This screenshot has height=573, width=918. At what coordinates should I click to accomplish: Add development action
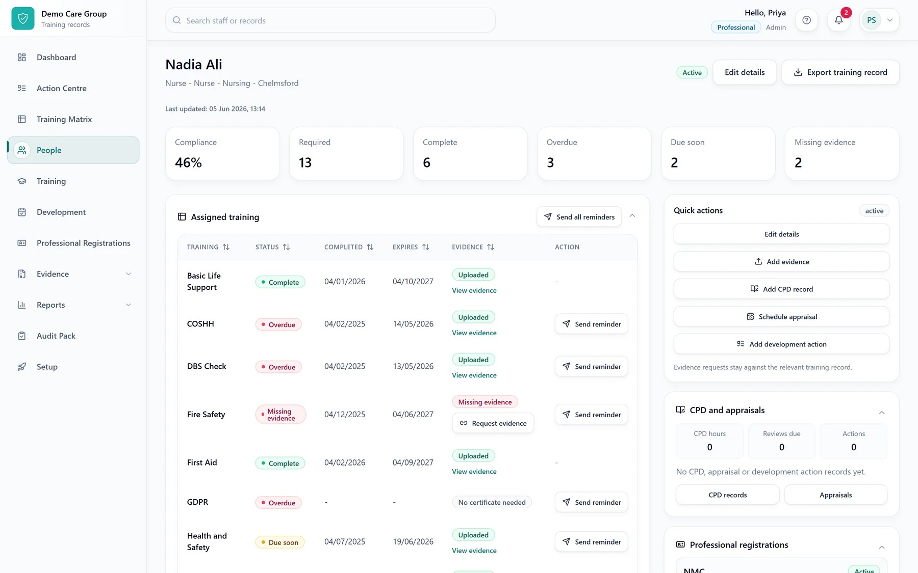click(x=781, y=344)
